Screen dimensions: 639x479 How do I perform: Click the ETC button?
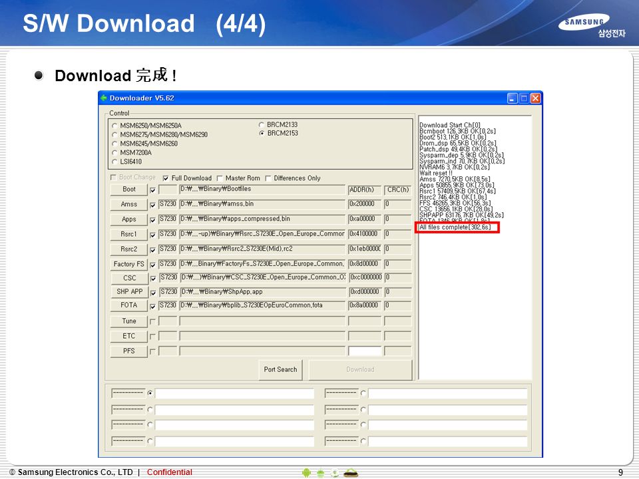[128, 336]
